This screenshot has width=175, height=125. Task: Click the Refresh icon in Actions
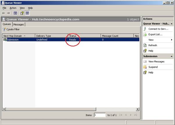pos(145,45)
